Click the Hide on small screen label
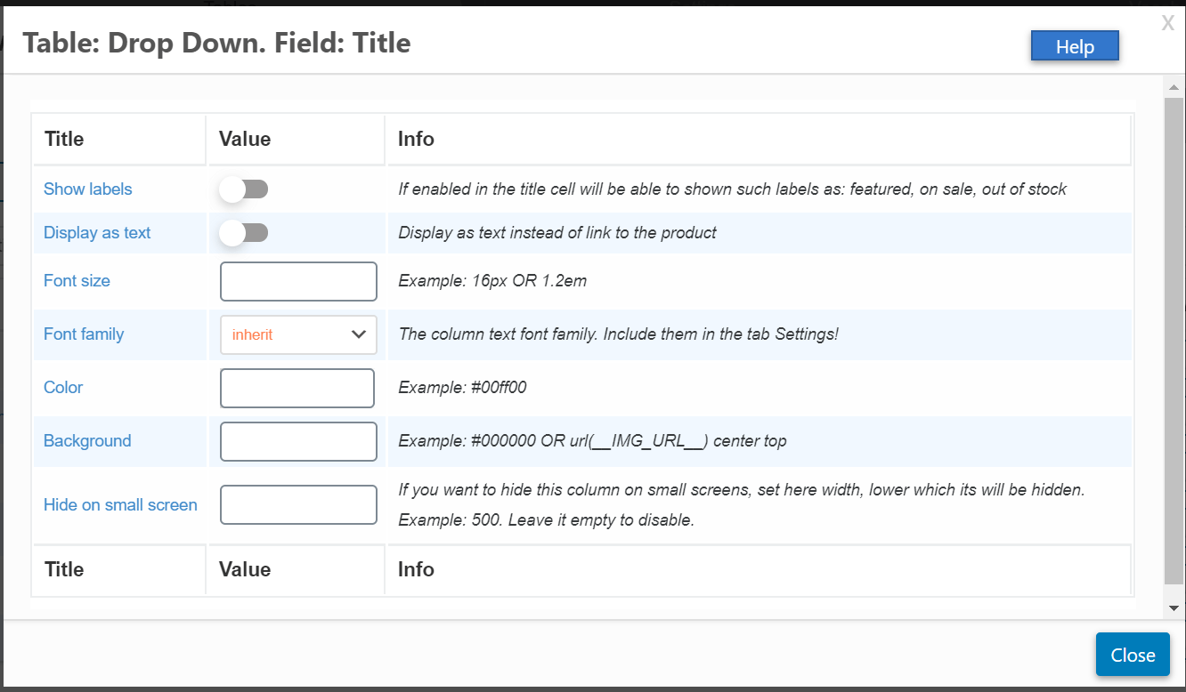 point(120,504)
